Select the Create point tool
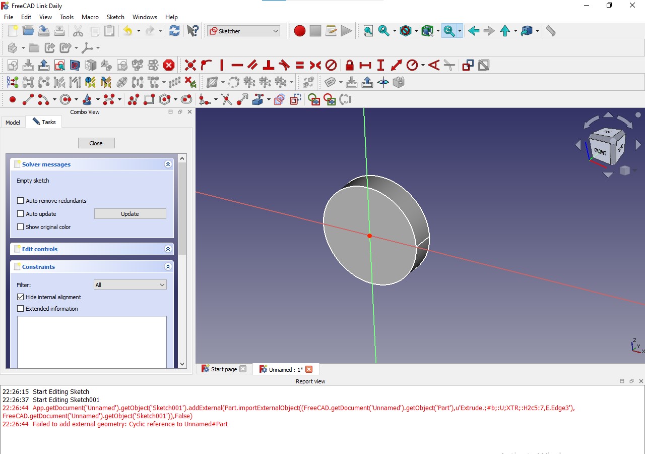 pyautogui.click(x=12, y=99)
